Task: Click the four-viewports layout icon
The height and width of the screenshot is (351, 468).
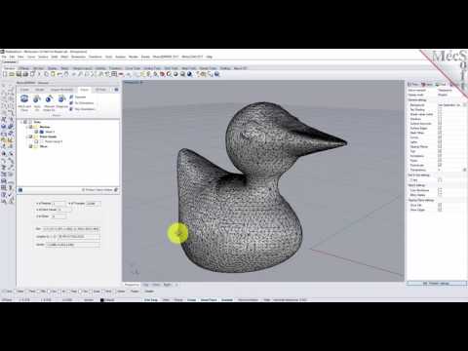Action: point(114,74)
